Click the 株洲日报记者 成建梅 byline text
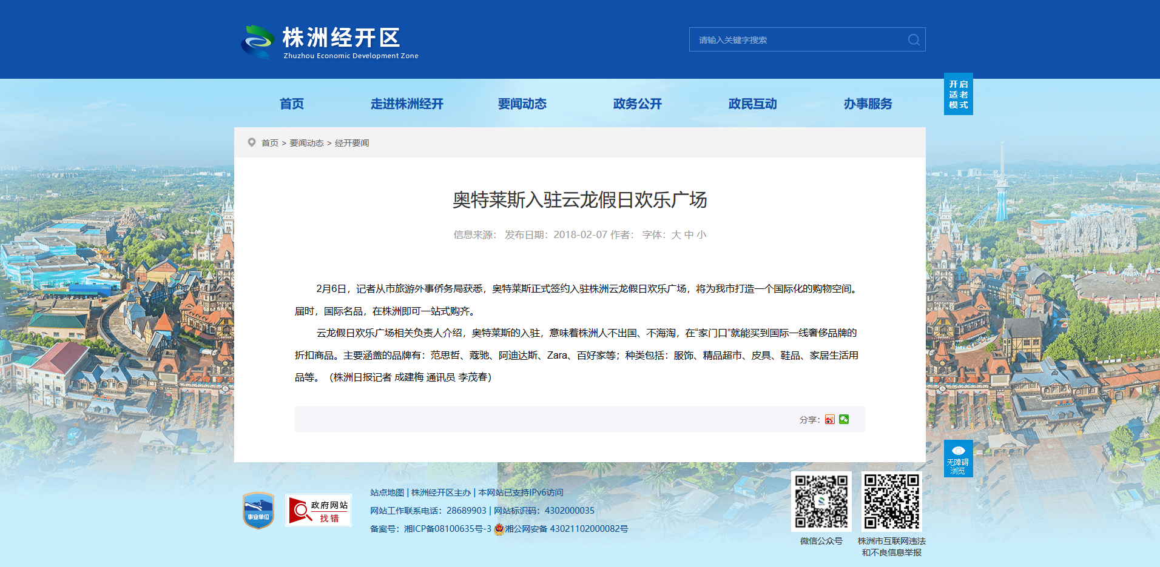 tap(379, 377)
